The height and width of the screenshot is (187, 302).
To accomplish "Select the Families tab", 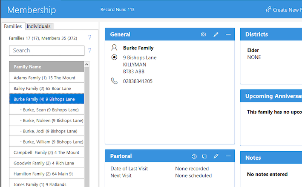I will click(13, 26).
